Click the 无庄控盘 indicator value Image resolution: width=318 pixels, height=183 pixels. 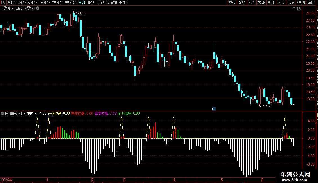pos(35,113)
